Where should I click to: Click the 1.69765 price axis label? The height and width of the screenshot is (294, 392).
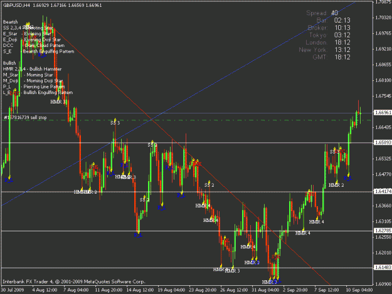tap(383, 33)
